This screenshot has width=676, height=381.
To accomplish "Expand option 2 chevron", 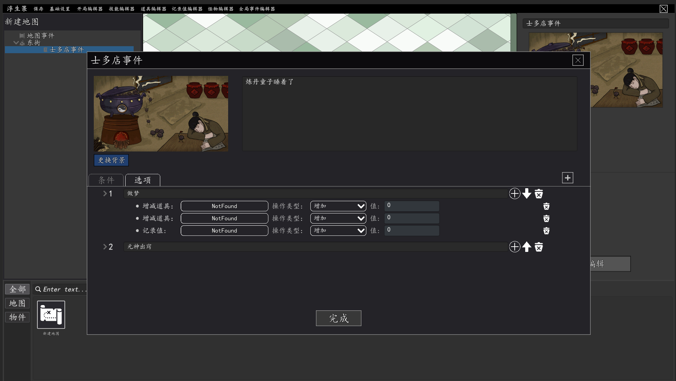I will pyautogui.click(x=105, y=247).
